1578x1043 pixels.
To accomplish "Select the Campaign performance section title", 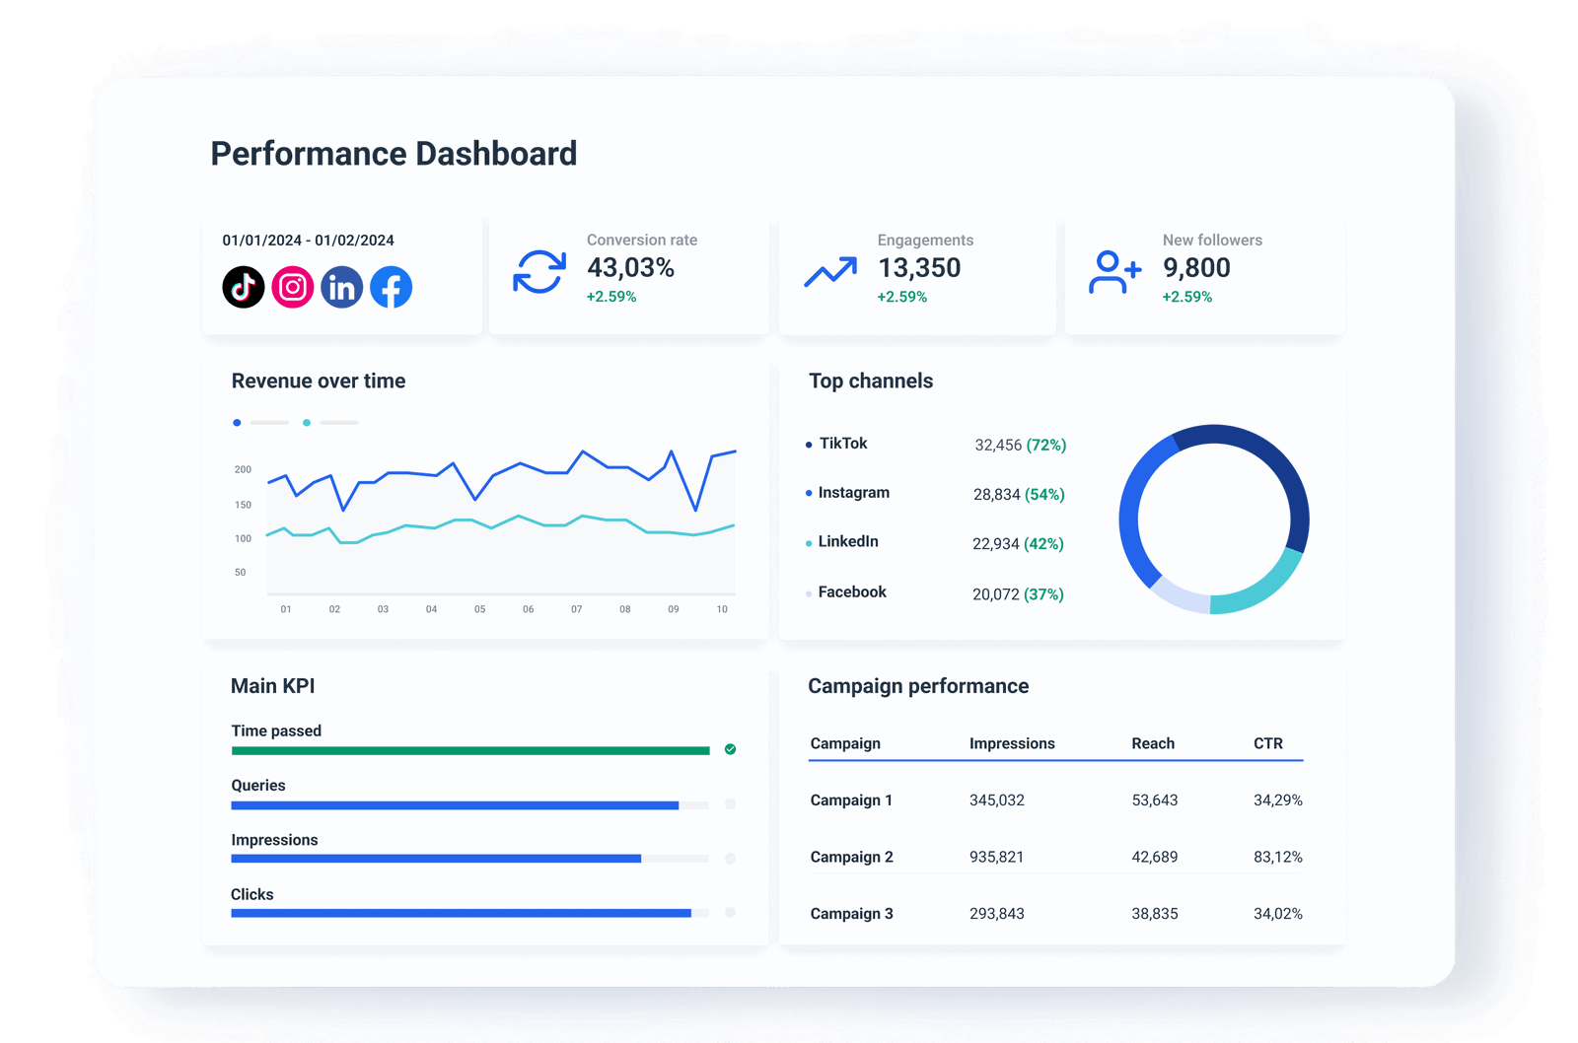I will (918, 686).
